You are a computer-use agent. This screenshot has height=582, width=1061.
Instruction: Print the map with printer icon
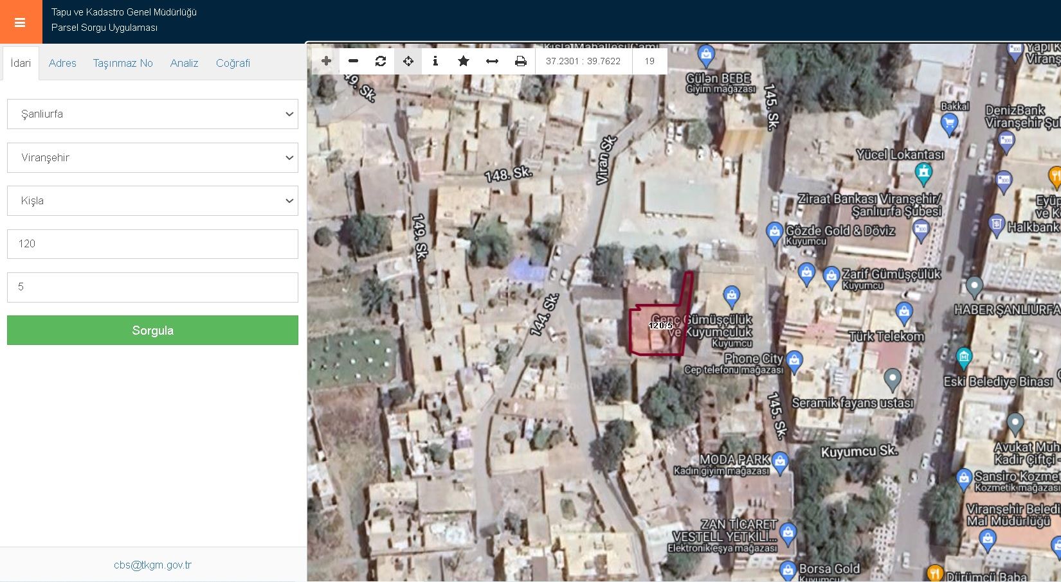[x=520, y=61]
